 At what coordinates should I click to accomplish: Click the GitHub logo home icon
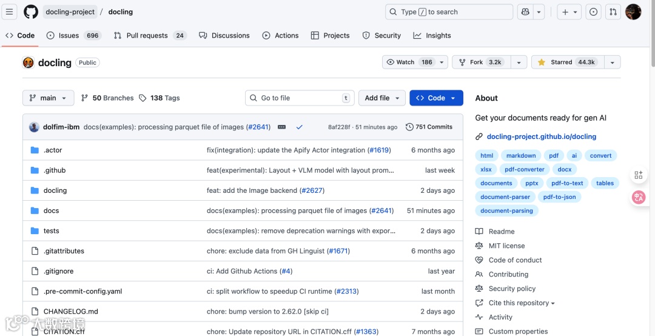click(31, 12)
